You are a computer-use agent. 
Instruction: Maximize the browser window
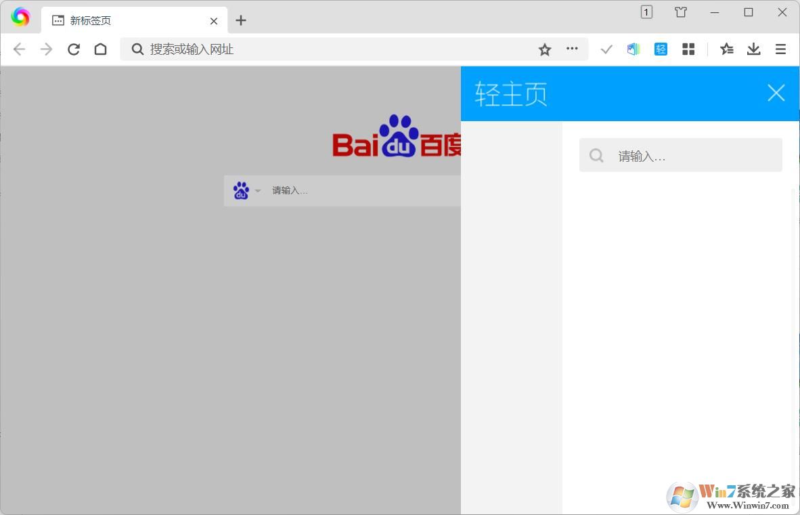click(x=749, y=12)
